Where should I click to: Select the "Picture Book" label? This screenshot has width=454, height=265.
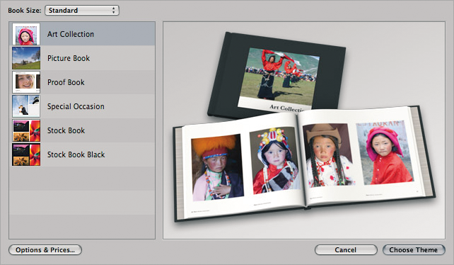pos(69,58)
